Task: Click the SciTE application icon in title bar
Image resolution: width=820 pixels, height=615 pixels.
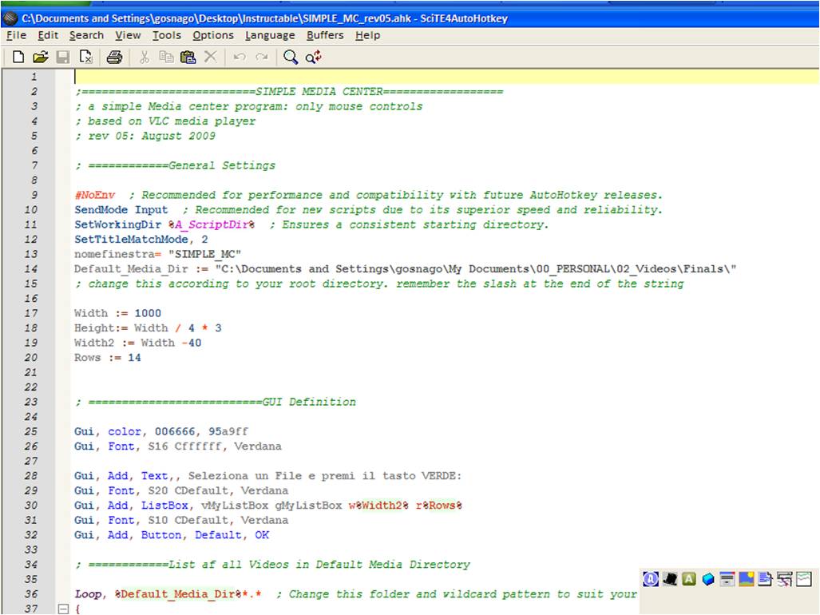Action: click(x=10, y=18)
